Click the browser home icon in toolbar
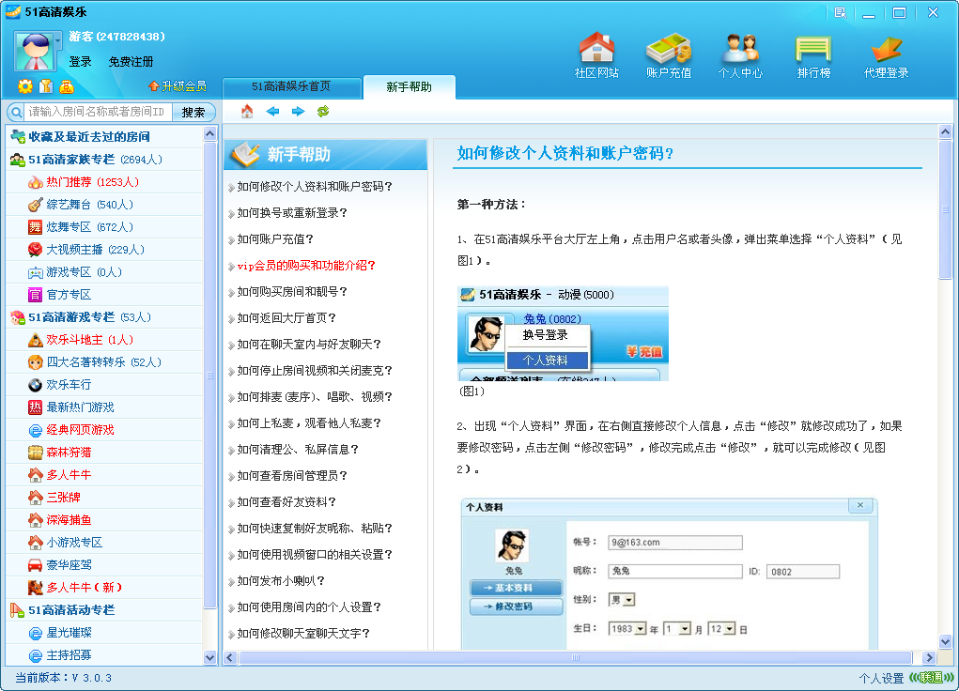Screen dimensions: 959x691 click(247, 112)
